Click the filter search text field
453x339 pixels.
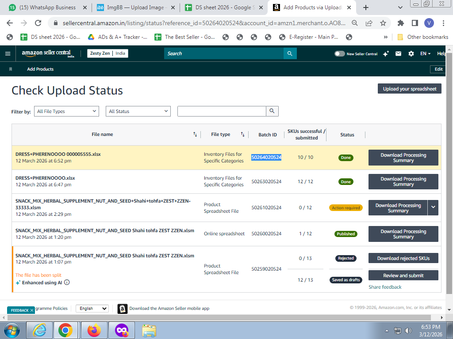click(222, 111)
